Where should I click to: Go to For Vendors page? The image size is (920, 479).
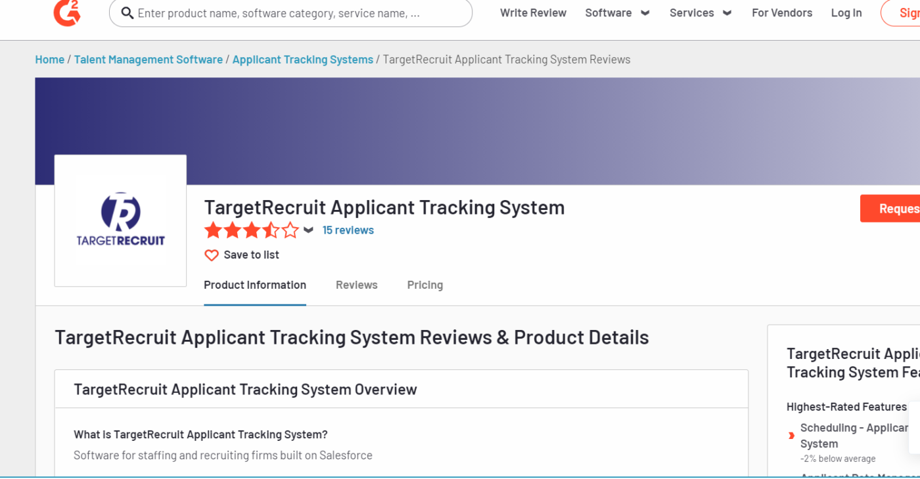click(x=782, y=13)
